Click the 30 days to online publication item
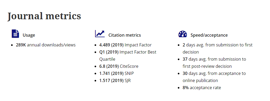 point(214,77)
